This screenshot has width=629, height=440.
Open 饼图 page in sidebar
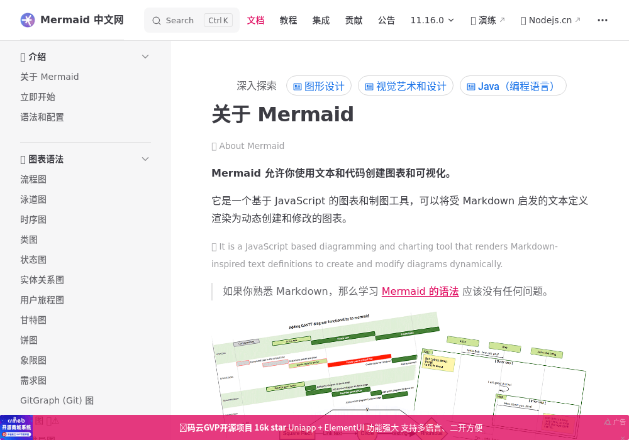coord(29,340)
